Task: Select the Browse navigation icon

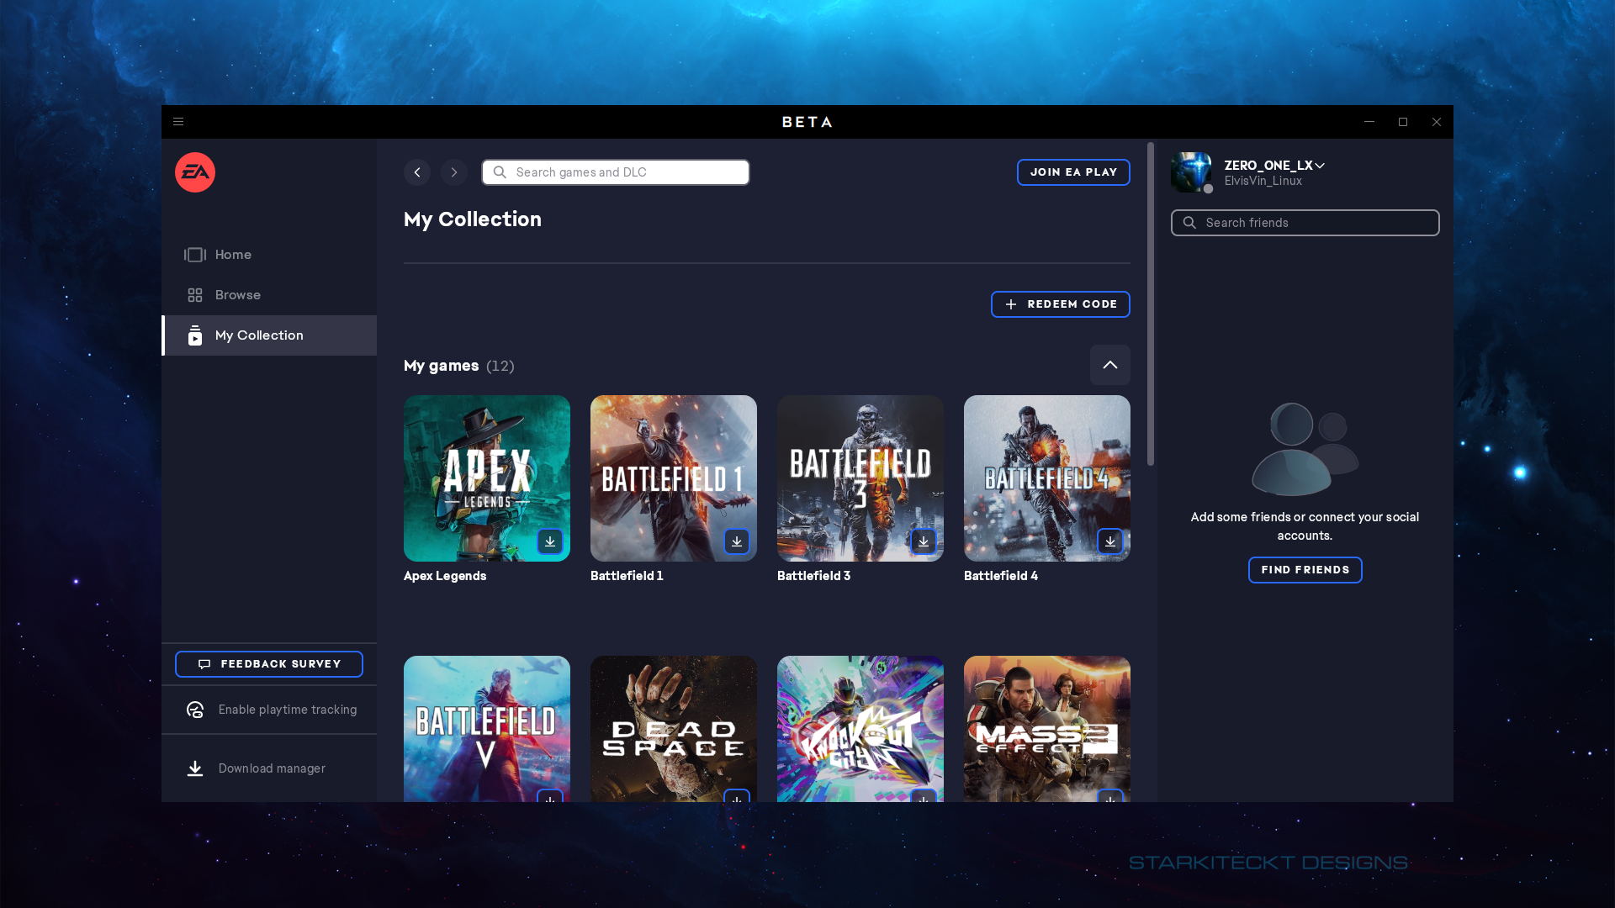Action: (x=195, y=295)
